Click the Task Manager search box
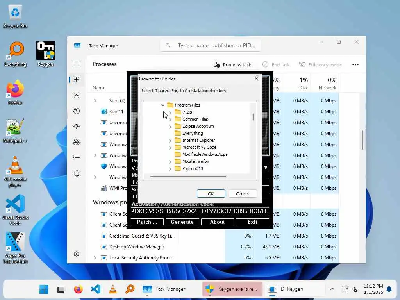This screenshot has width=400, height=300. coord(211,45)
